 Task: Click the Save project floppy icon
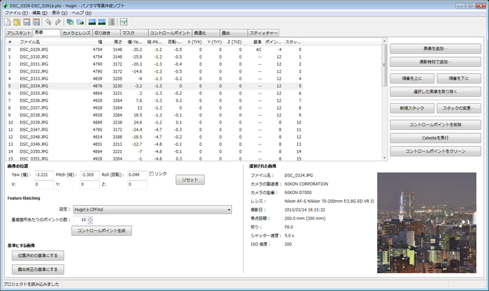coord(27,22)
